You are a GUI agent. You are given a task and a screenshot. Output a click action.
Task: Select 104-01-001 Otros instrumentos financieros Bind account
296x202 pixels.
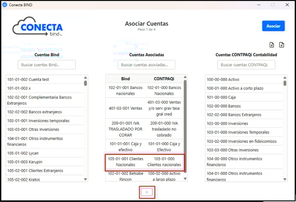click(x=45, y=141)
